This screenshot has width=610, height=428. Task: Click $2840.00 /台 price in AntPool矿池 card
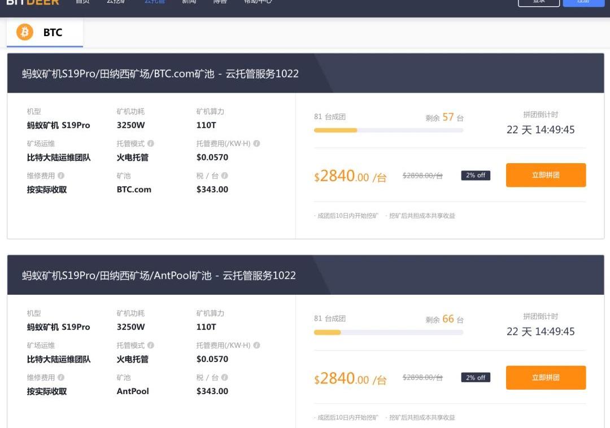pos(350,378)
